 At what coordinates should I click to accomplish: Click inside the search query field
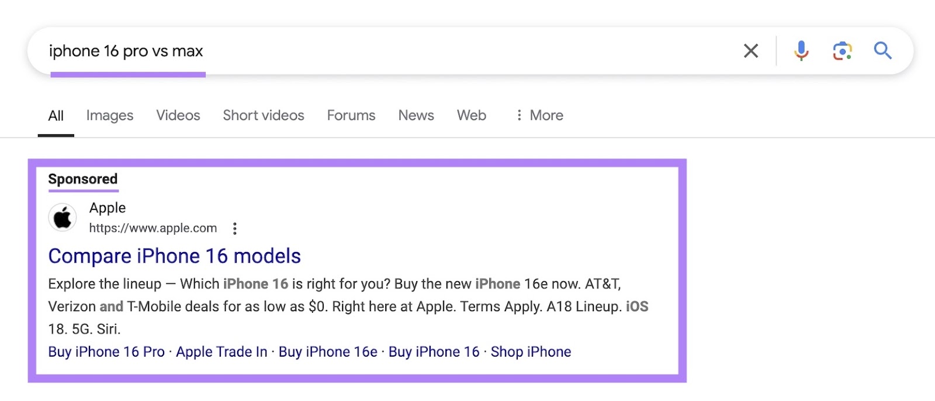click(351, 51)
